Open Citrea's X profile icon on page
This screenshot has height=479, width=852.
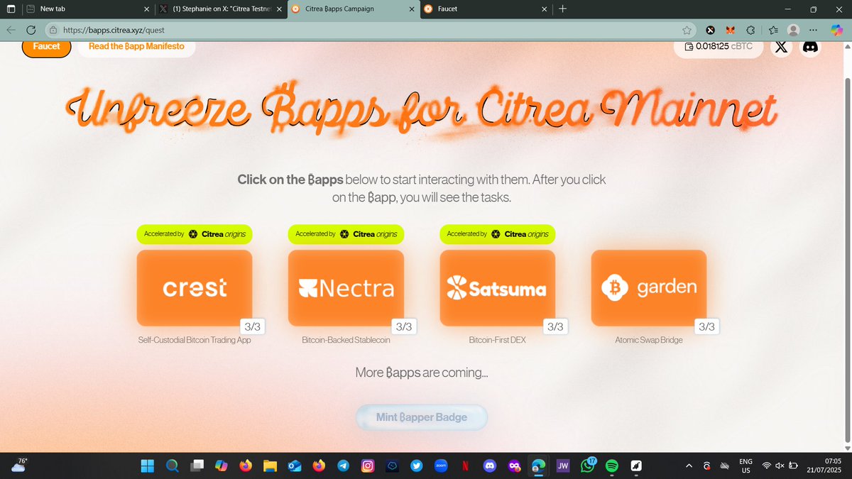pyautogui.click(x=781, y=47)
